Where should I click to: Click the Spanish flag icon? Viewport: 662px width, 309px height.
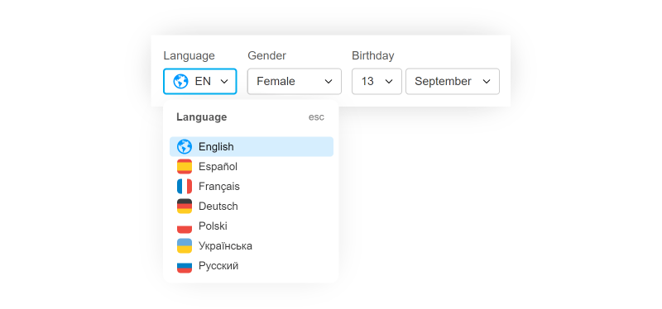pyautogui.click(x=185, y=167)
